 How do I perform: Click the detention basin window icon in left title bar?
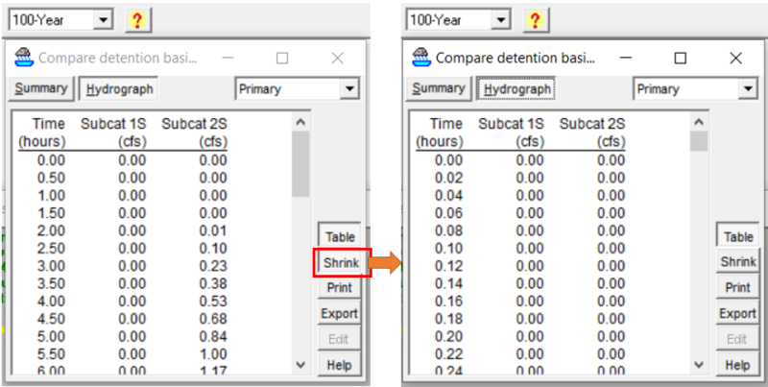pos(23,58)
